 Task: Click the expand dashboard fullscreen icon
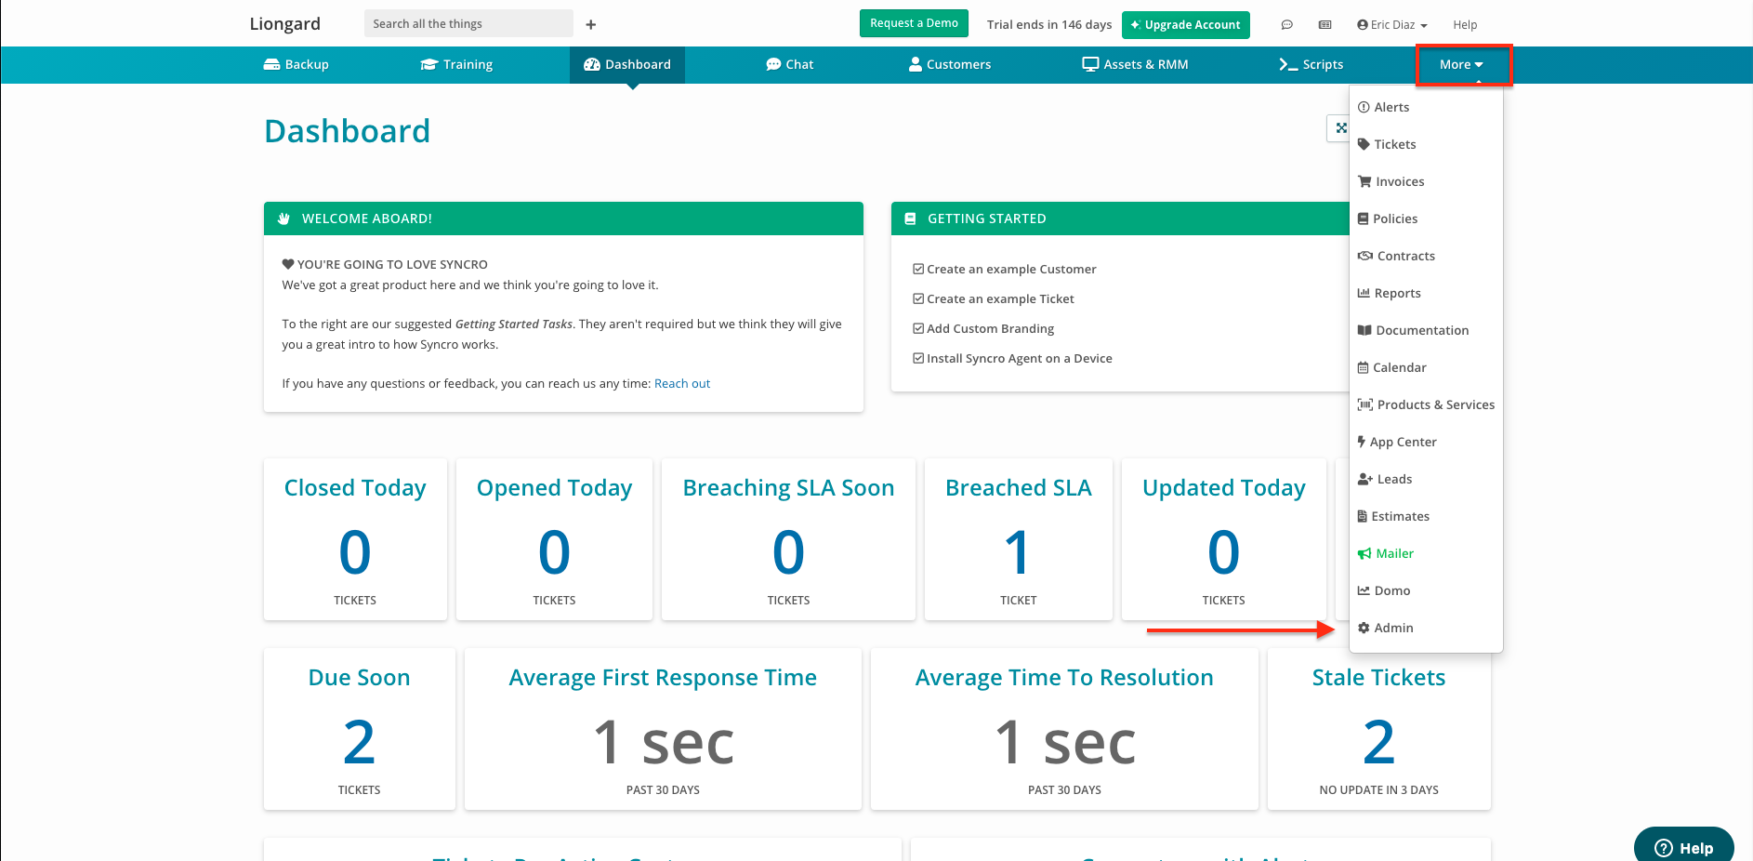tap(1340, 128)
